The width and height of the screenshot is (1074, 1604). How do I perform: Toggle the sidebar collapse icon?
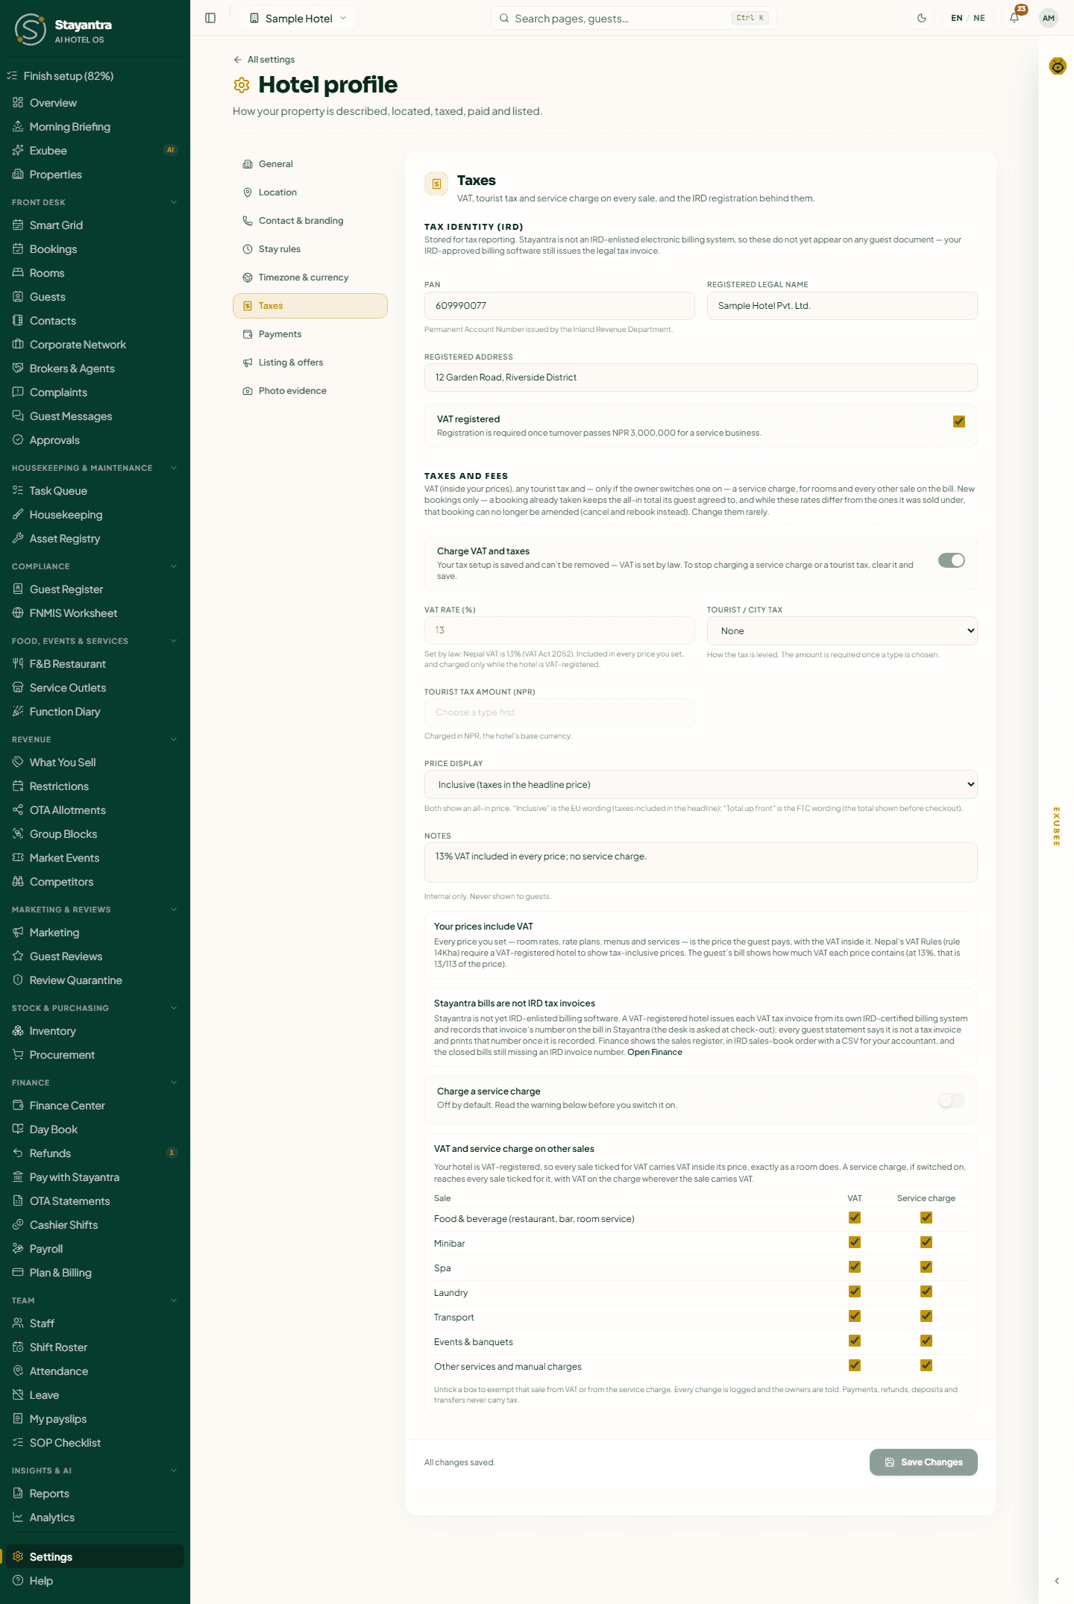pos(210,18)
